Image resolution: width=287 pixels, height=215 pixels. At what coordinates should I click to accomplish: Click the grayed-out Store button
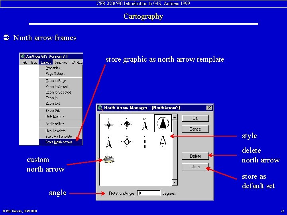pyautogui.click(x=195, y=166)
